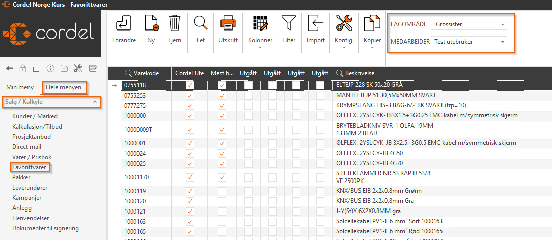Click the back arrow in sidebar
Screen dimensions: 552x240
tap(9, 69)
